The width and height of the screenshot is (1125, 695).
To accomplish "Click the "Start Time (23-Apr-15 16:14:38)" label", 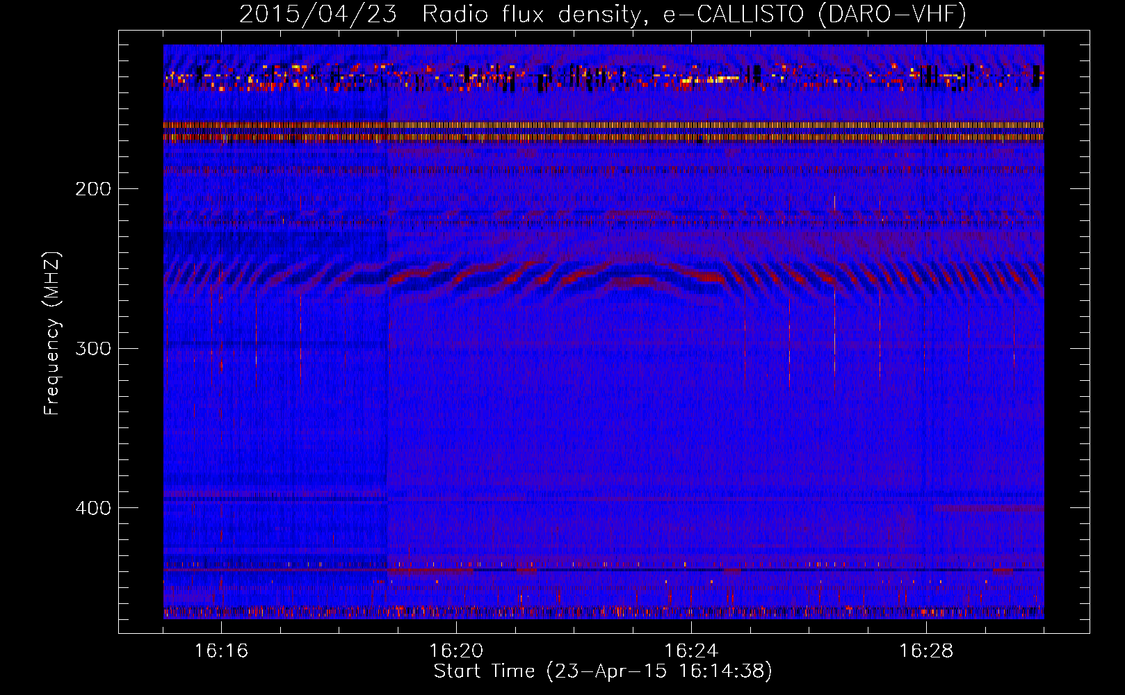I will (x=603, y=671).
